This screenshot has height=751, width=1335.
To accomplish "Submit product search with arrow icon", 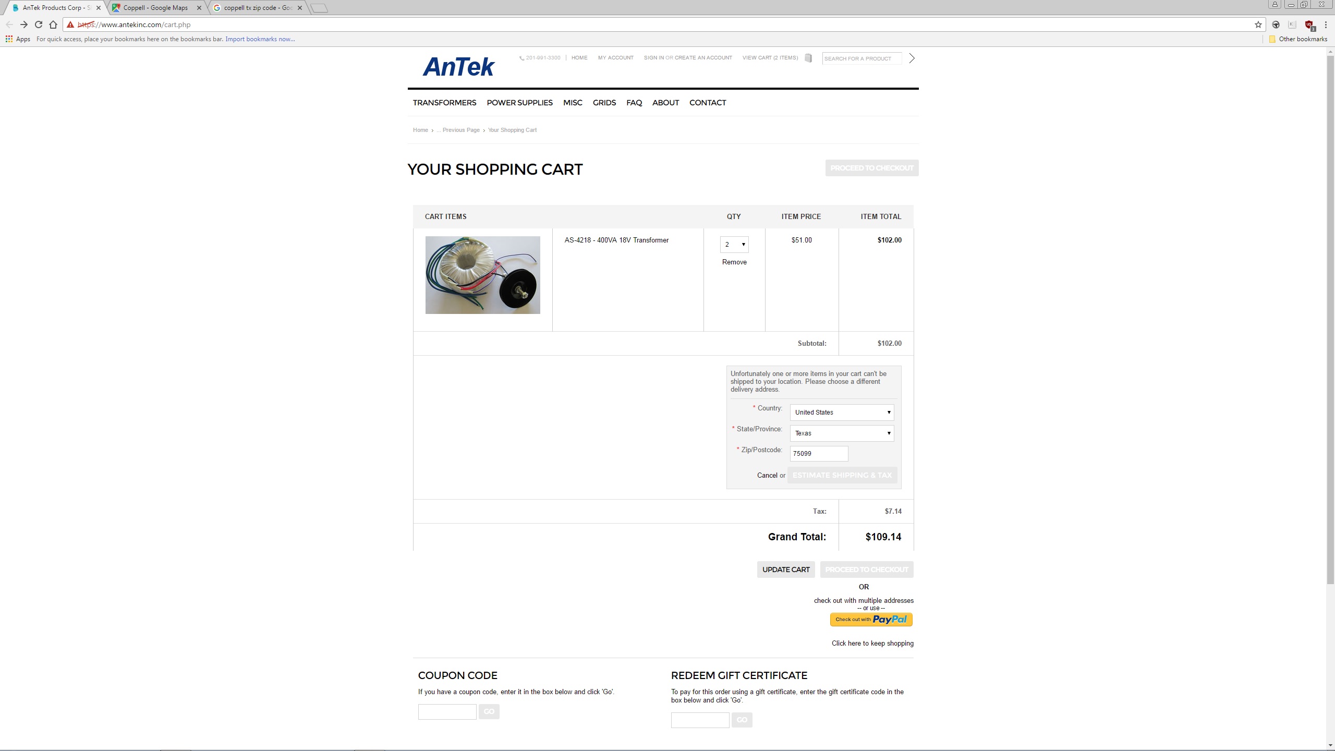I will 912,58.
